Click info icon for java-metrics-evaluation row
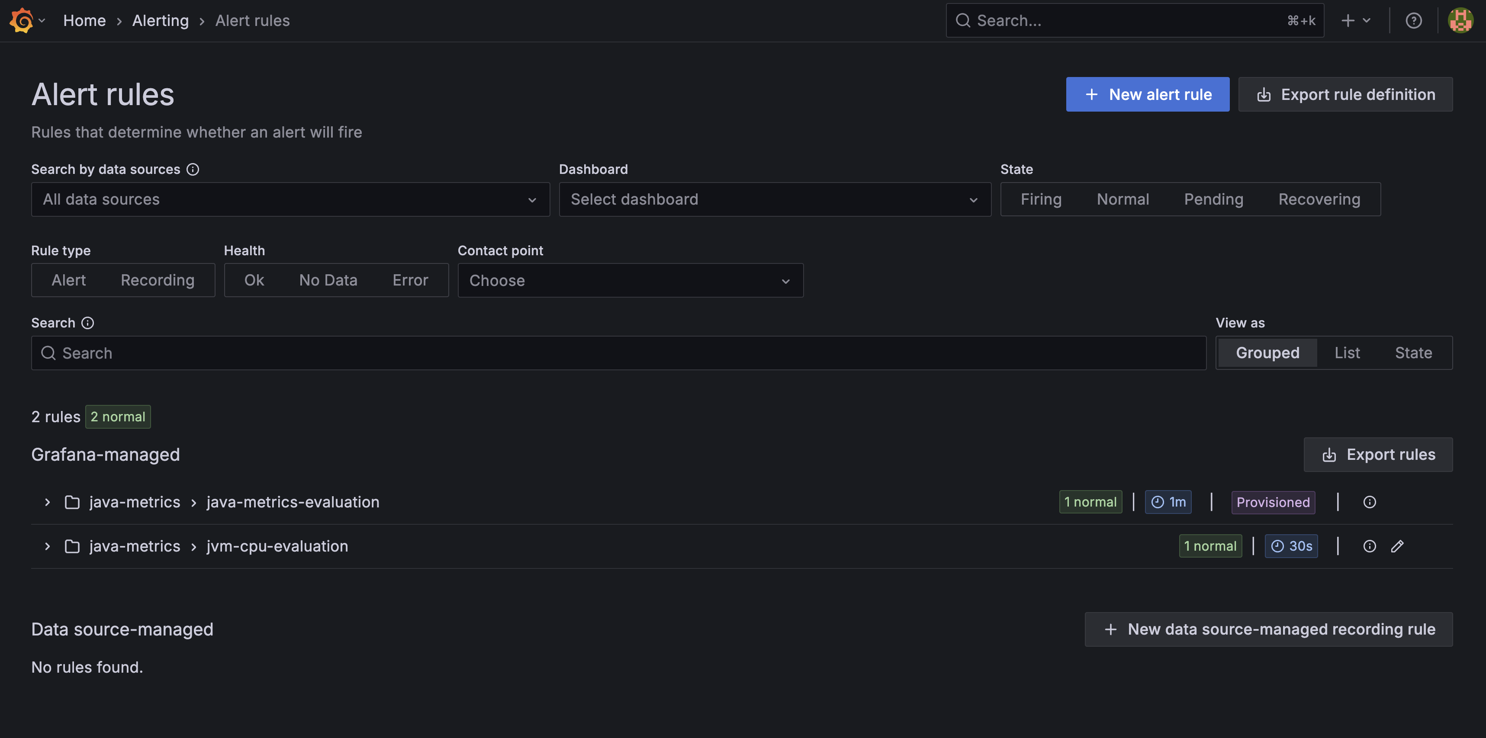The height and width of the screenshot is (738, 1486). 1370,502
